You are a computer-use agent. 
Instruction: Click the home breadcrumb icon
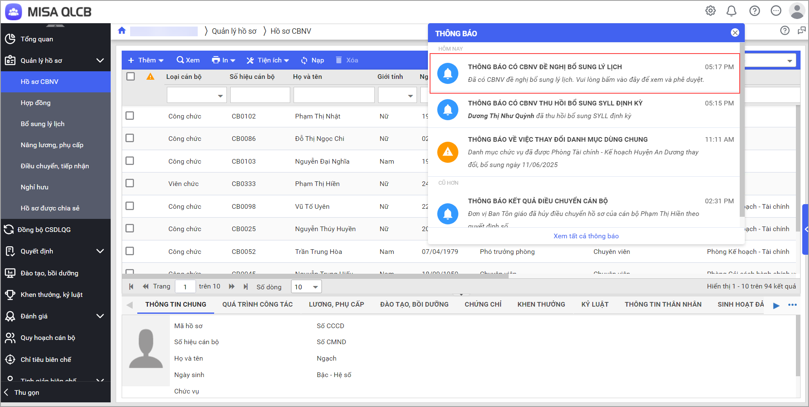pos(122,31)
